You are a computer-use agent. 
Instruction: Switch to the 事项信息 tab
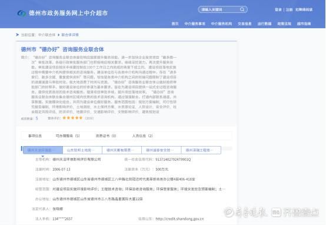(x=35, y=136)
